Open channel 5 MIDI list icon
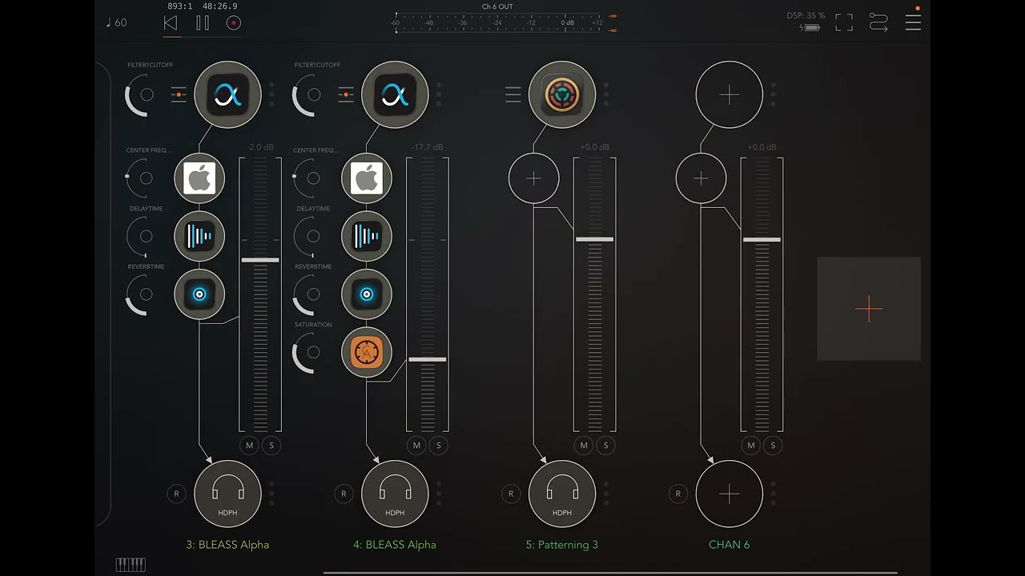Image resolution: width=1025 pixels, height=576 pixels. (x=513, y=95)
